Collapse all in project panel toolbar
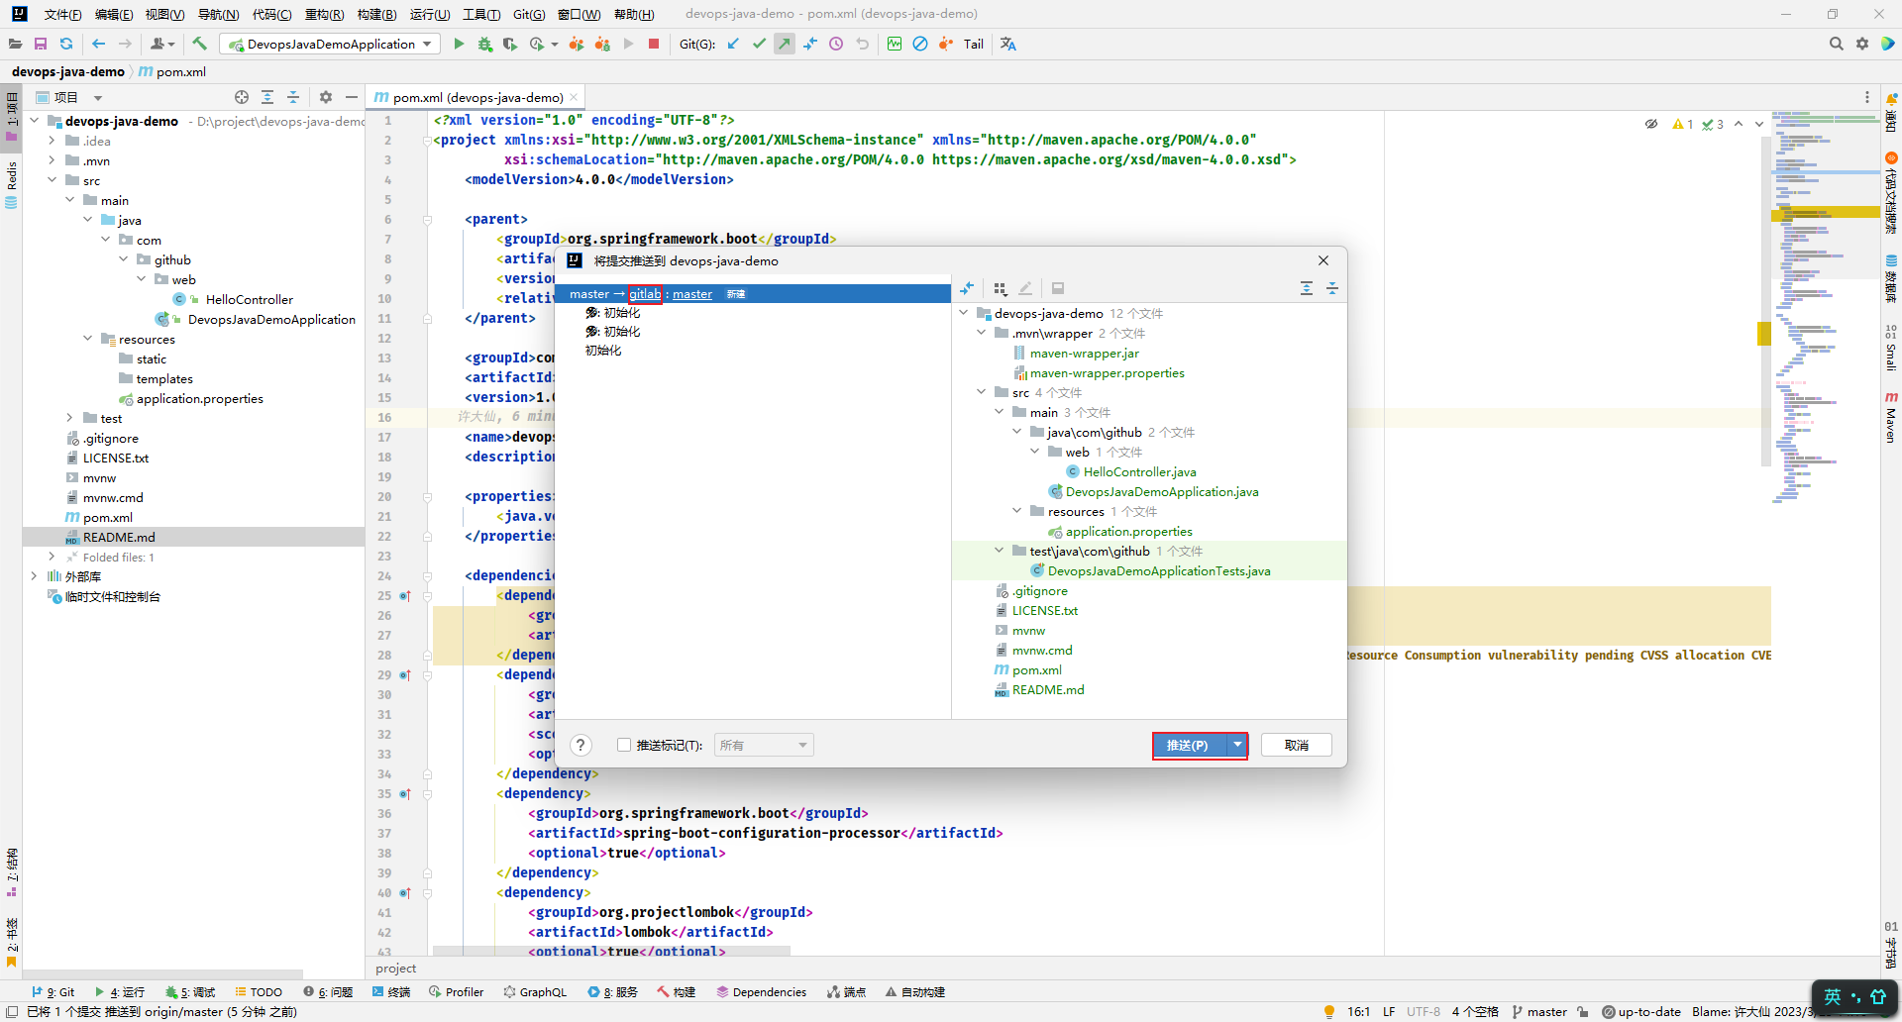The width and height of the screenshot is (1902, 1022). click(293, 97)
